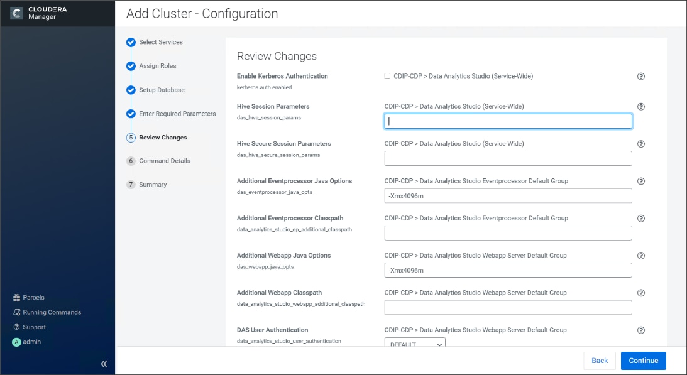
Task: Open help for Enable Kerberos Authentication
Action: coord(640,76)
